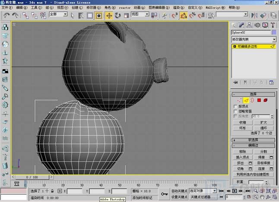The height and width of the screenshot is (202, 279).
Task: Click the 扩大 grow button
Action: [263, 122]
